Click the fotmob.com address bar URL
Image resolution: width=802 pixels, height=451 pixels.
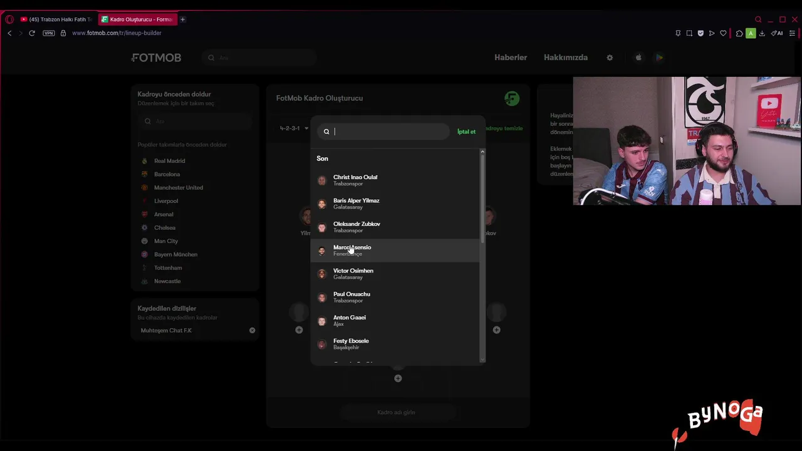[117, 33]
